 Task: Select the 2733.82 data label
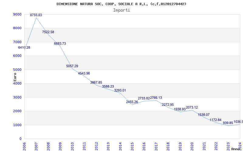click(x=144, y=98)
